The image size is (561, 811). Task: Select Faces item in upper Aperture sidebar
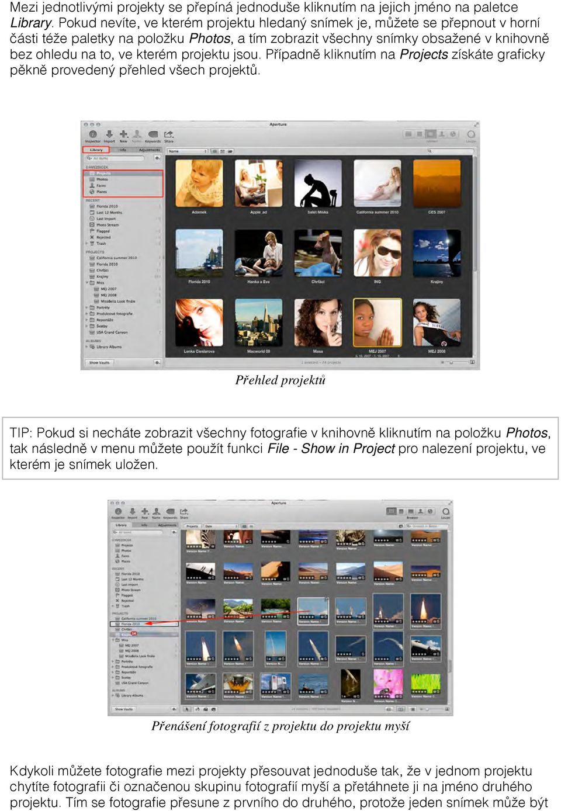(x=101, y=185)
